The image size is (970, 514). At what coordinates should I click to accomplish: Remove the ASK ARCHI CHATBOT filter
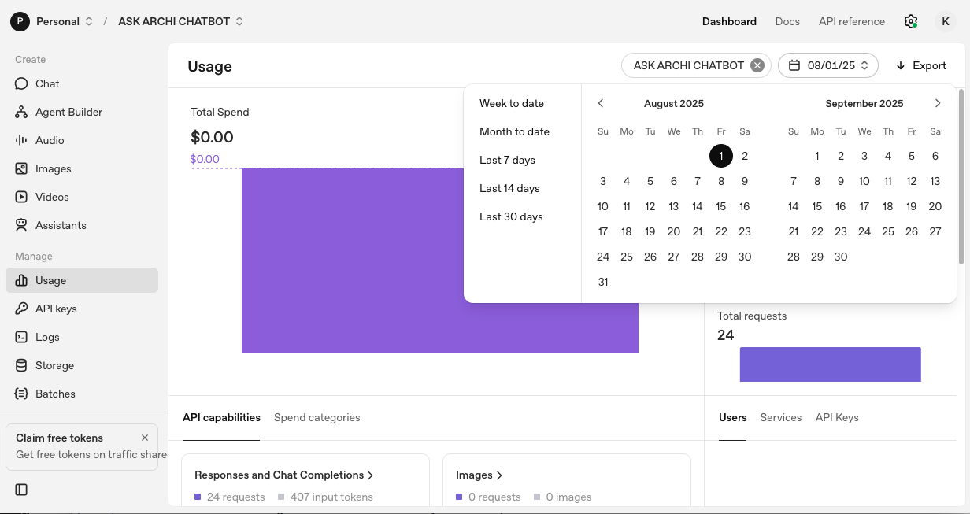click(757, 65)
